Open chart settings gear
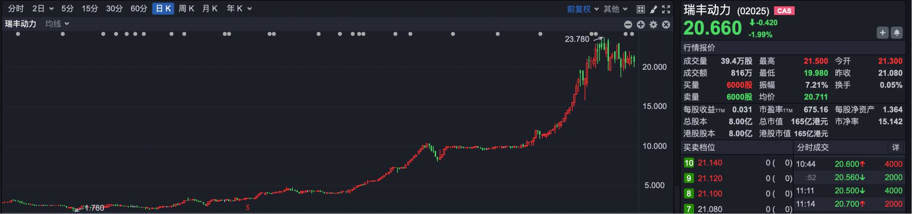Viewport: 912px width, 214px height. pos(654,25)
